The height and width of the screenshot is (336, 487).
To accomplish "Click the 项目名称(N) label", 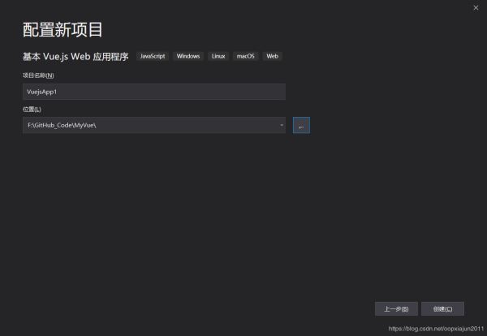I will click(38, 75).
